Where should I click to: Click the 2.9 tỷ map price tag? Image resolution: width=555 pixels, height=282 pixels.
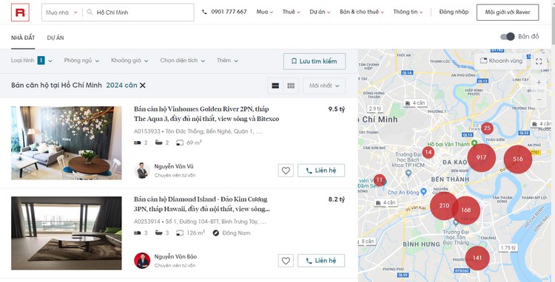click(375, 109)
